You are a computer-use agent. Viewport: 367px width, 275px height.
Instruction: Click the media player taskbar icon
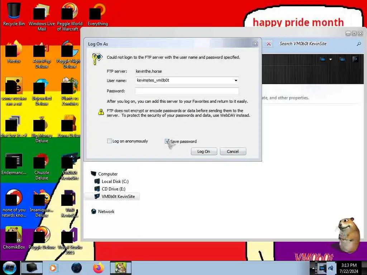click(53, 268)
